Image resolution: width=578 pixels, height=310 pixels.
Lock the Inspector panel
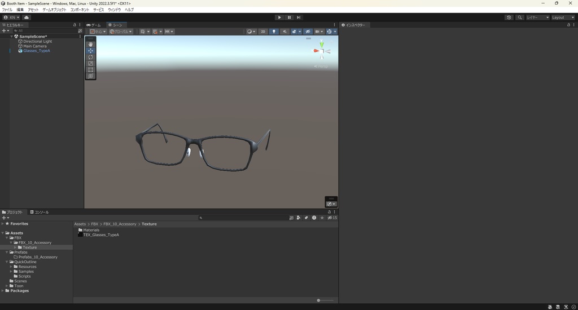click(x=568, y=25)
